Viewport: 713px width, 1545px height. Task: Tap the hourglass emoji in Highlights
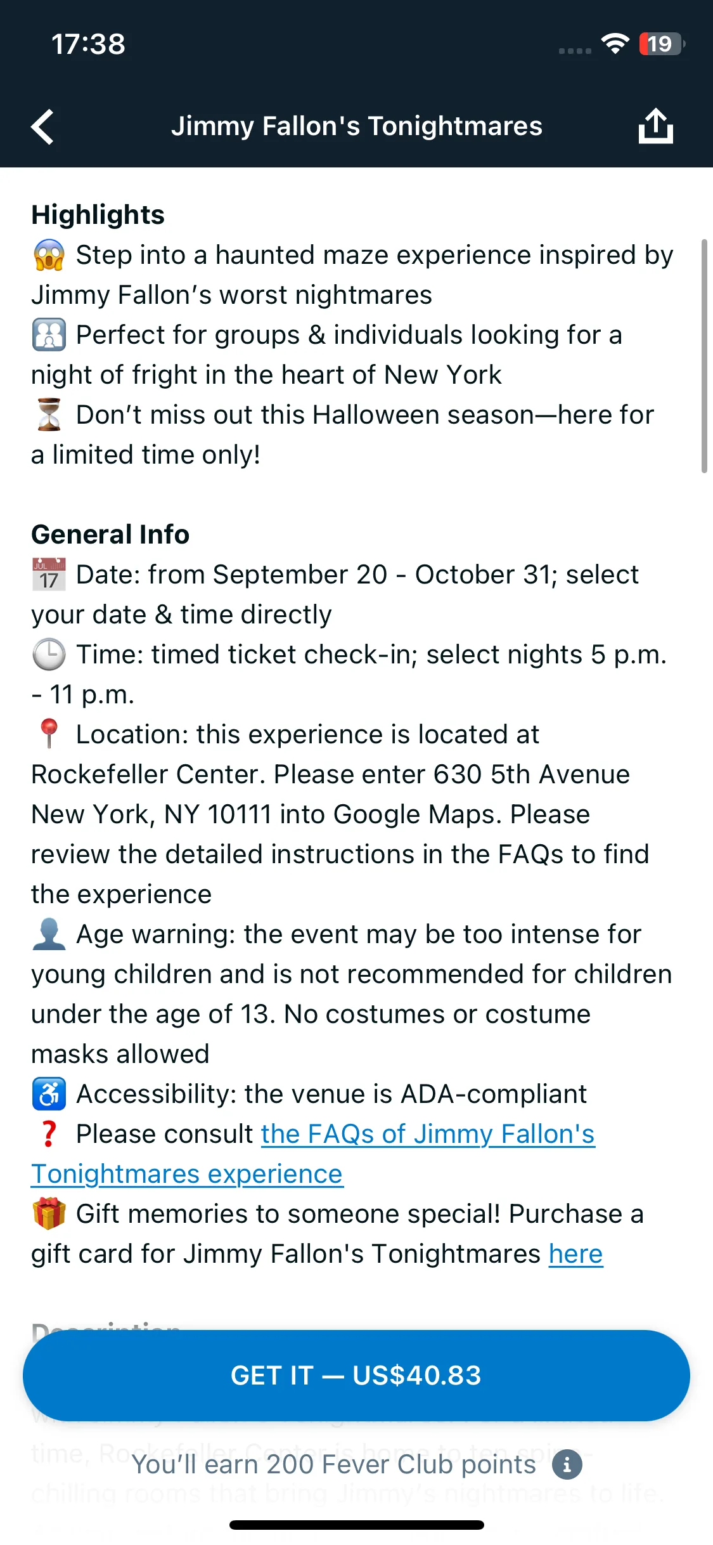(x=49, y=415)
